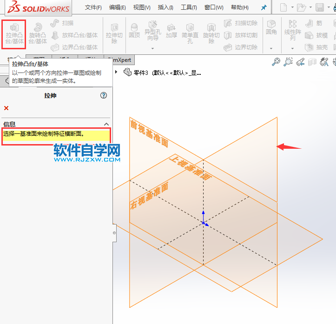Open the 编辑(E) menu
336x324 pixels.
click(x=118, y=7)
